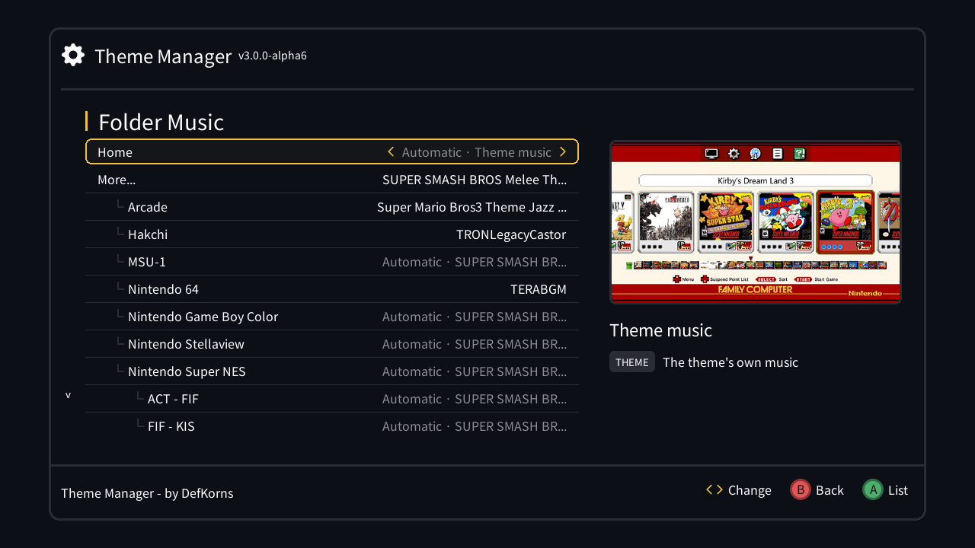975x548 pixels.
Task: Click TRONLegacyCastor music value
Action: [511, 234]
